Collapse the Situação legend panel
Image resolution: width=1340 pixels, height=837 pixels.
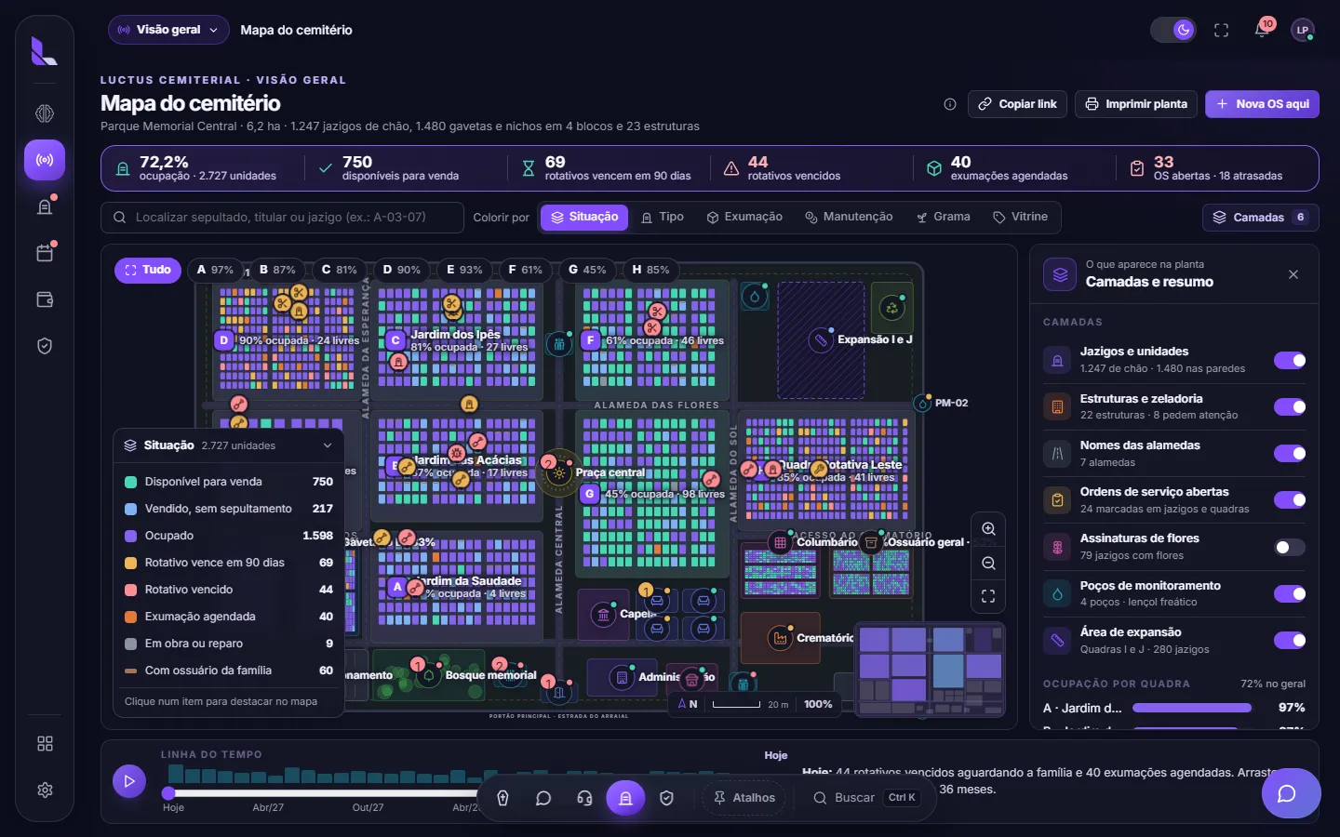pyautogui.click(x=328, y=445)
